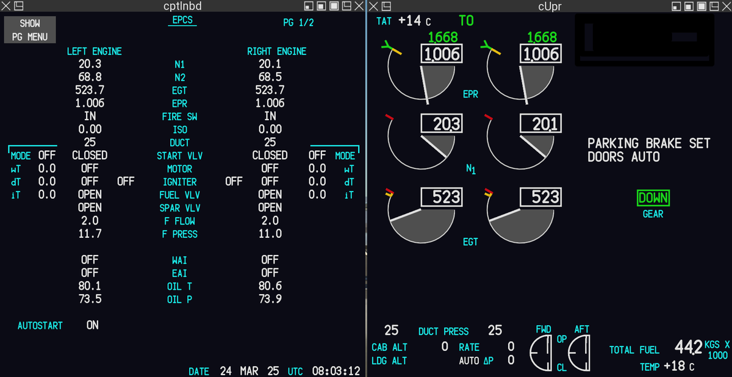Select right engine oil temperature 80.6

pyautogui.click(x=270, y=286)
